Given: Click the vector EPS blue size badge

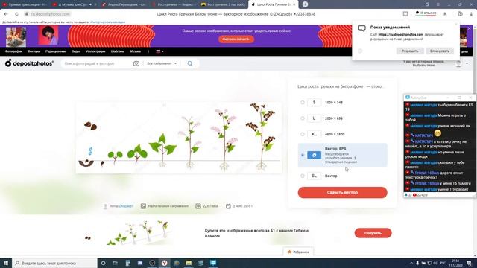Looking at the screenshot, I should tap(314, 155).
